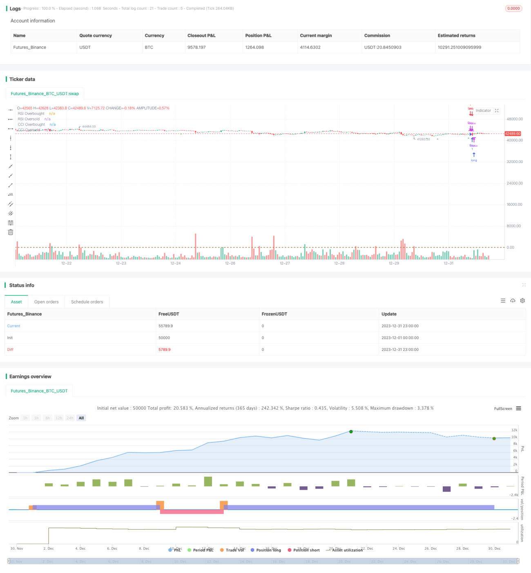
Task: Click the trash icon to delete drawings
Action: pyautogui.click(x=11, y=232)
